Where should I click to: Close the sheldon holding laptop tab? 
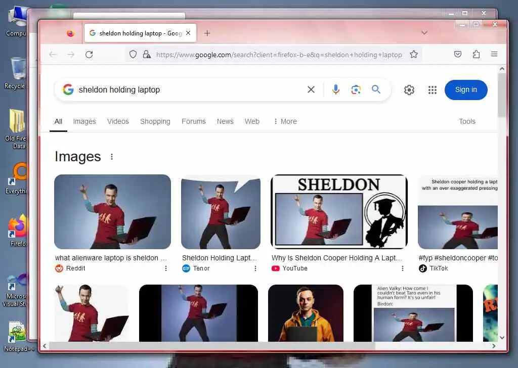click(x=188, y=33)
